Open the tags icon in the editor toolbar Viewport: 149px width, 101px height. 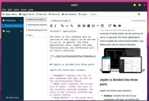[115, 26]
